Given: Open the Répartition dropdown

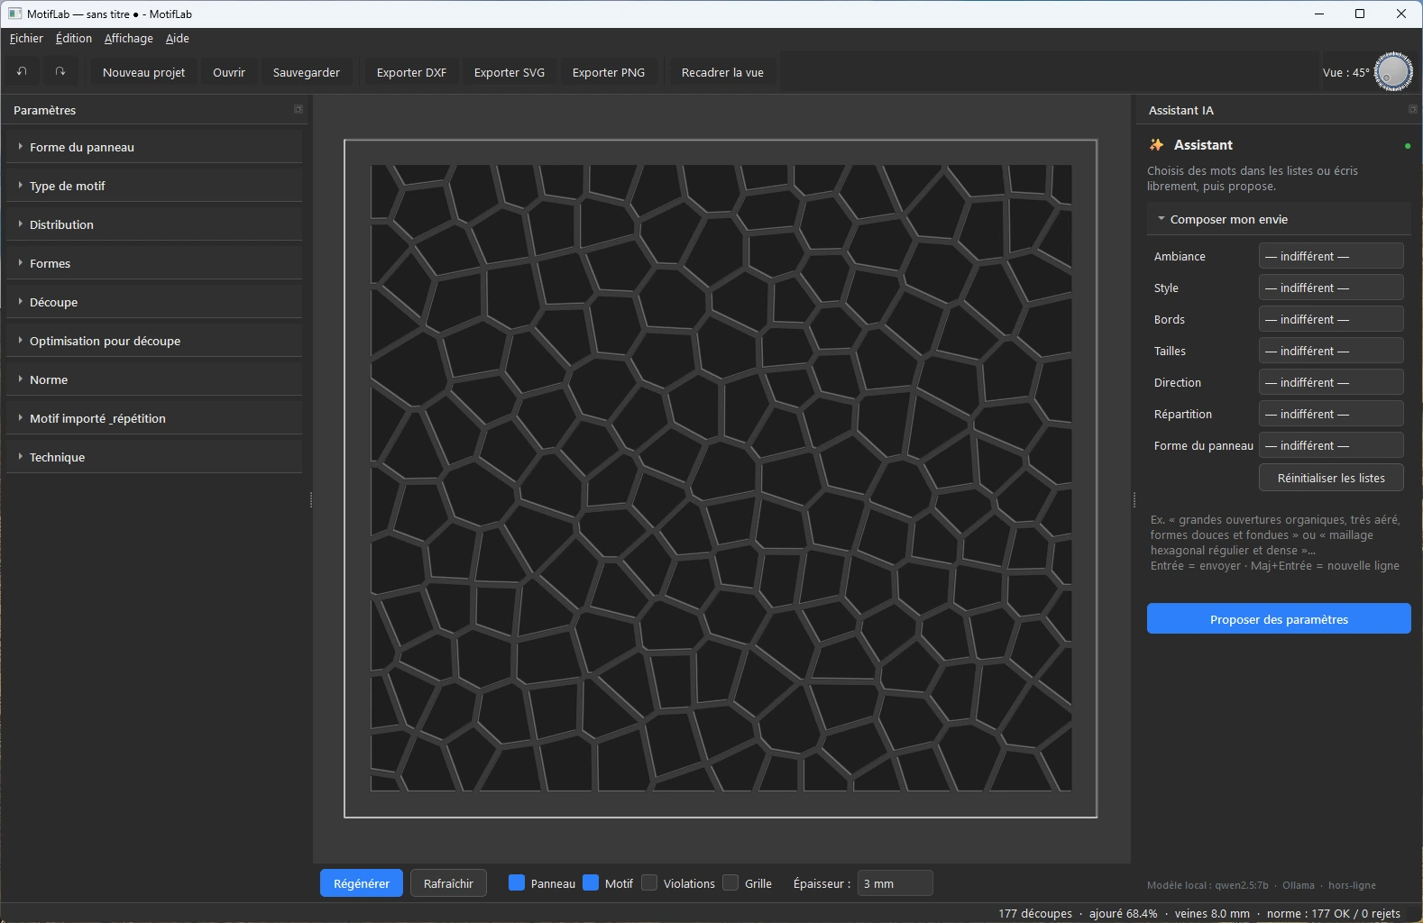Looking at the screenshot, I should 1331,414.
